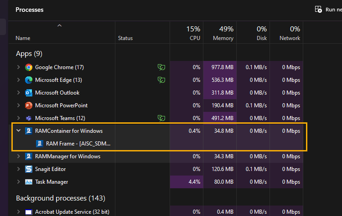The height and width of the screenshot is (216, 342).
Task: Click RAMContainer's 0.4% CPU value
Action: 194,131
